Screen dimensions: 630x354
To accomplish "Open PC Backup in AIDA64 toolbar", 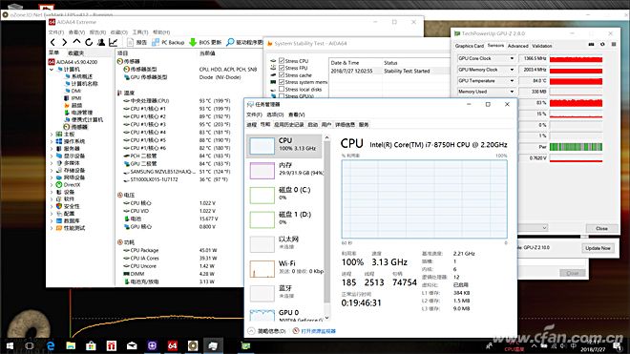I will [168, 42].
